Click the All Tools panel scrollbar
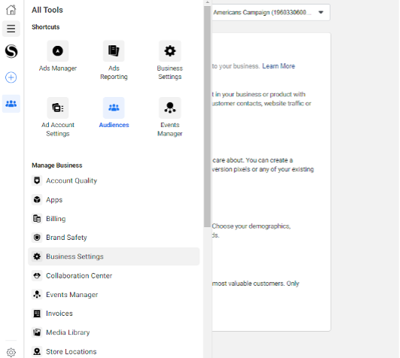The image size is (400, 358). pos(208,116)
